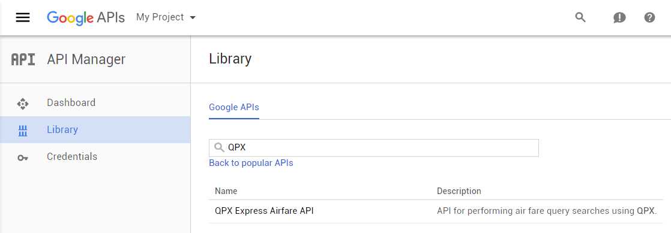This screenshot has width=671, height=233.
Task: Open the notifications alert icon
Action: point(619,17)
